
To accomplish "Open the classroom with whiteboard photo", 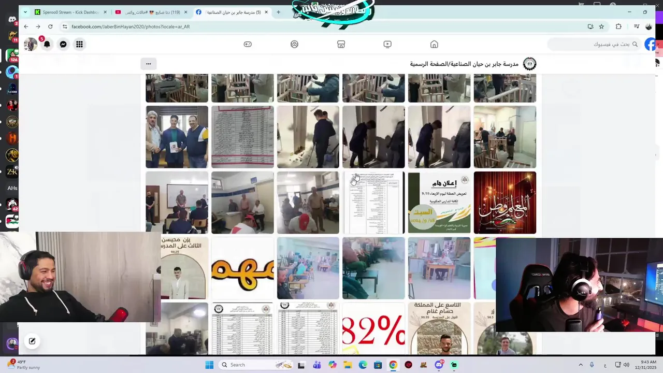I will (177, 203).
